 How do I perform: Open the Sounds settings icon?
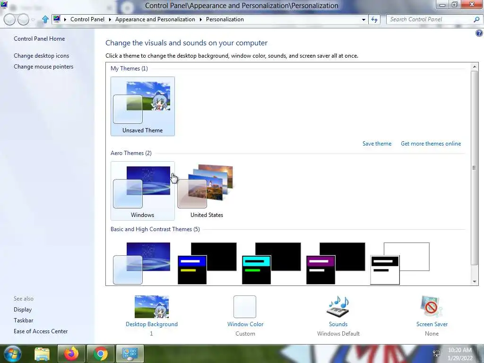[338, 306]
